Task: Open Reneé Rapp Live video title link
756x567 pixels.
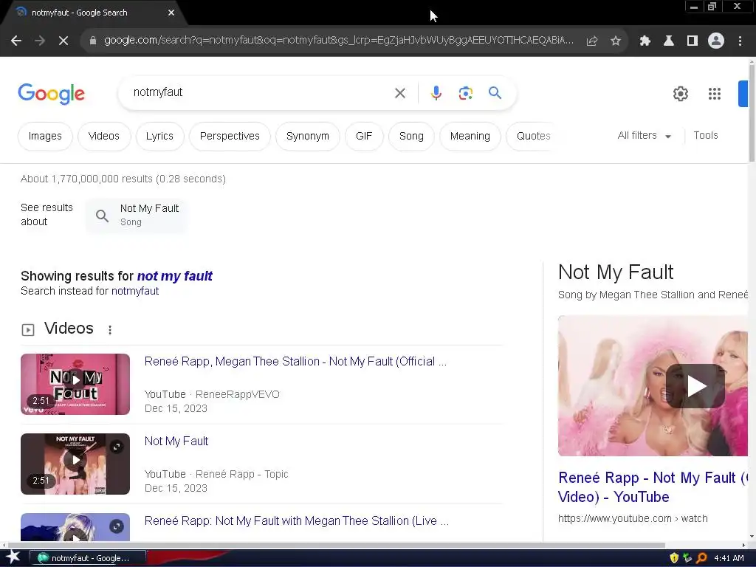Action: point(297,520)
